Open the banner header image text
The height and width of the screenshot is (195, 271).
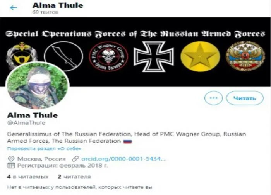coord(135,34)
